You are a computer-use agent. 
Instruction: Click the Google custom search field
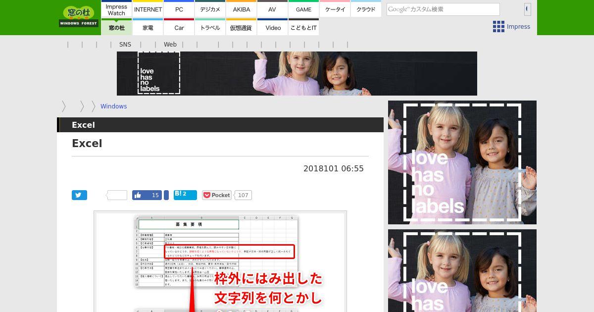[443, 9]
